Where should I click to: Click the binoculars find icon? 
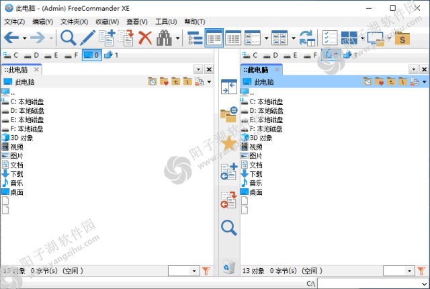pos(164,38)
